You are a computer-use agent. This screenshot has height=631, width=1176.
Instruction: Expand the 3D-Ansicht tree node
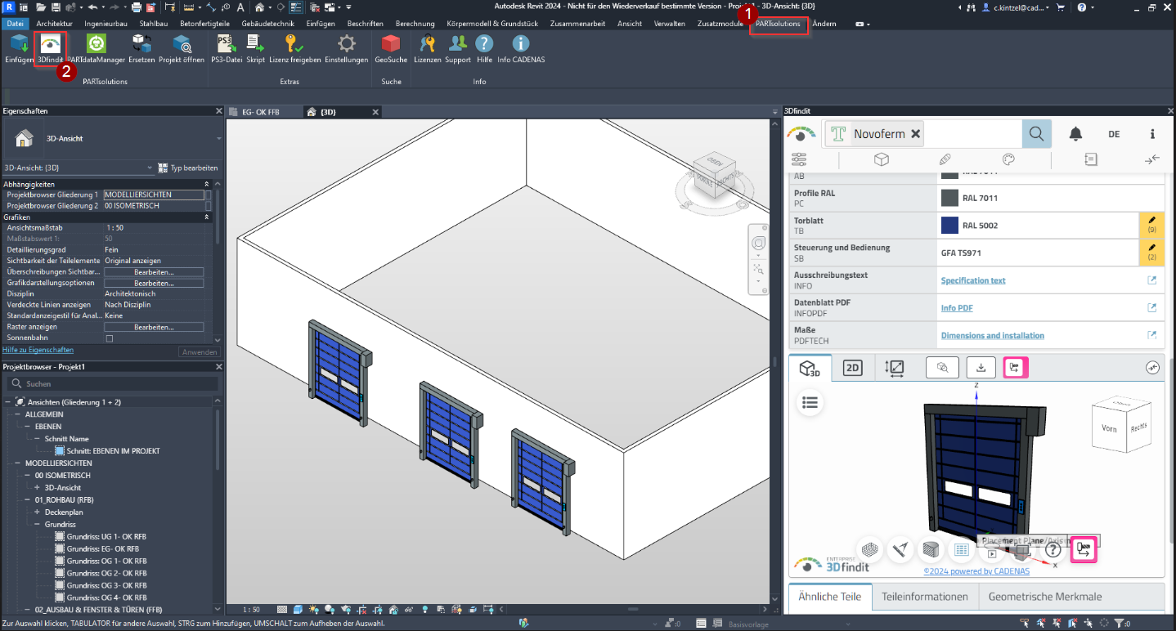coord(37,488)
